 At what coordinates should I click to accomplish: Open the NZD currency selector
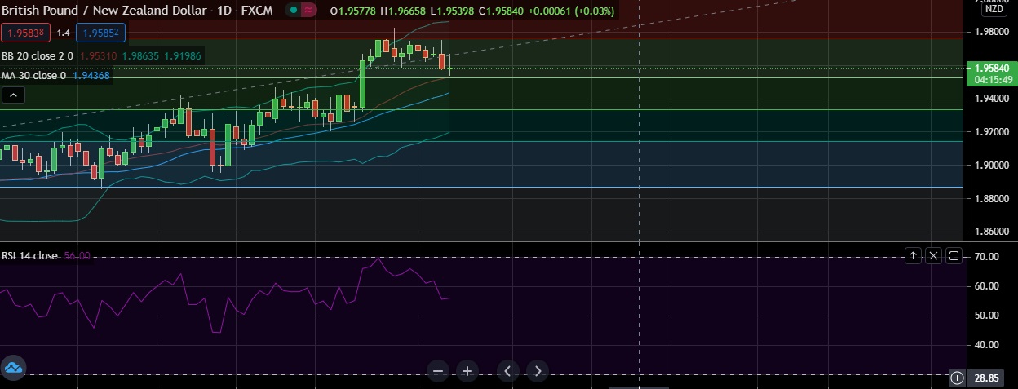(994, 9)
